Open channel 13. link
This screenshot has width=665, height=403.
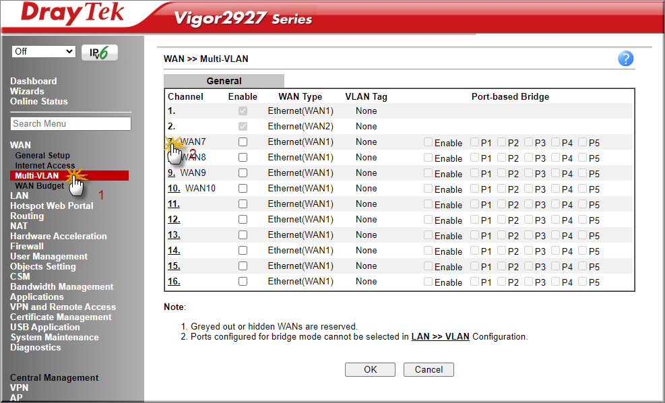[174, 235]
